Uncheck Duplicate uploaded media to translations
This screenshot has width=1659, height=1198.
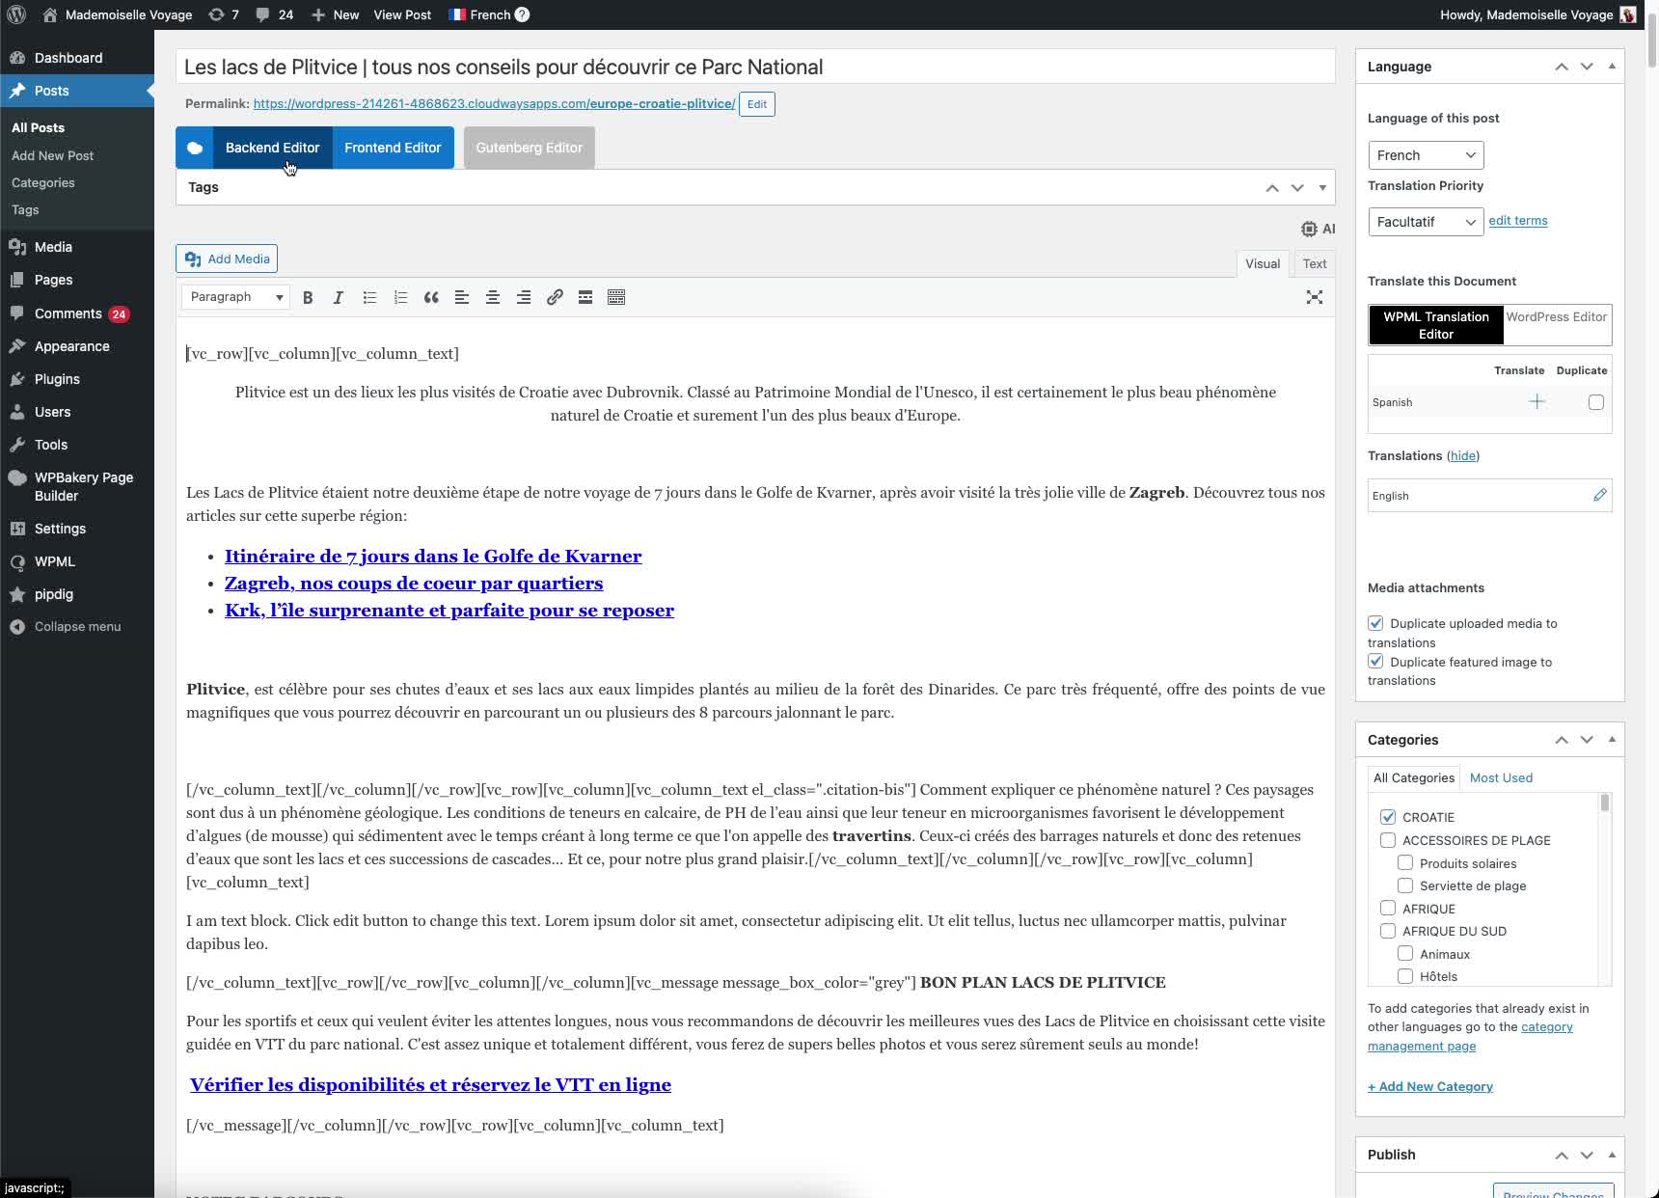[1375, 623]
